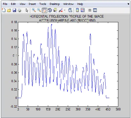Click the x-axis tick label 100
This screenshot has width=131, height=118.
tap(38, 109)
